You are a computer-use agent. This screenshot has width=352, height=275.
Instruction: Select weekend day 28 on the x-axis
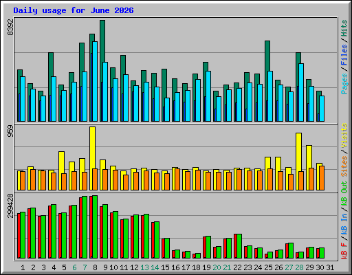299,267
